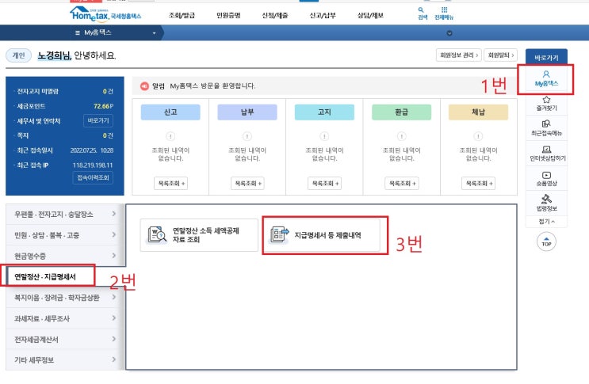Expand 민원·상담·불복·고충 menu
The image size is (589, 384).
pos(65,235)
